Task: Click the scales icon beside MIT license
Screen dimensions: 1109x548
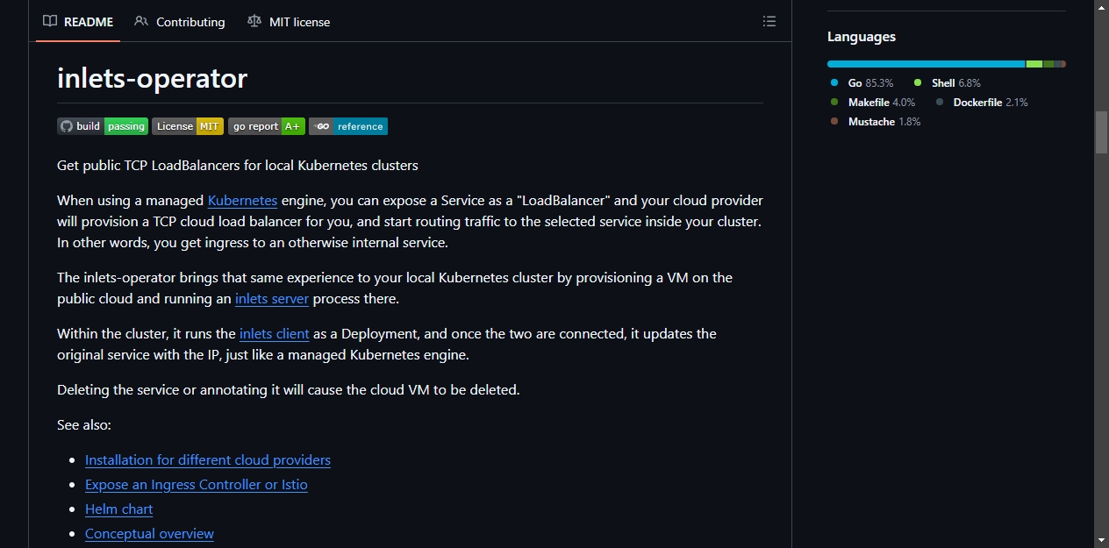Action: (x=254, y=22)
